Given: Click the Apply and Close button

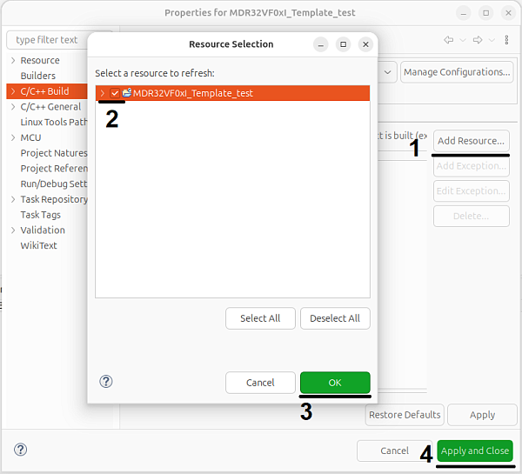Looking at the screenshot, I should [475, 451].
